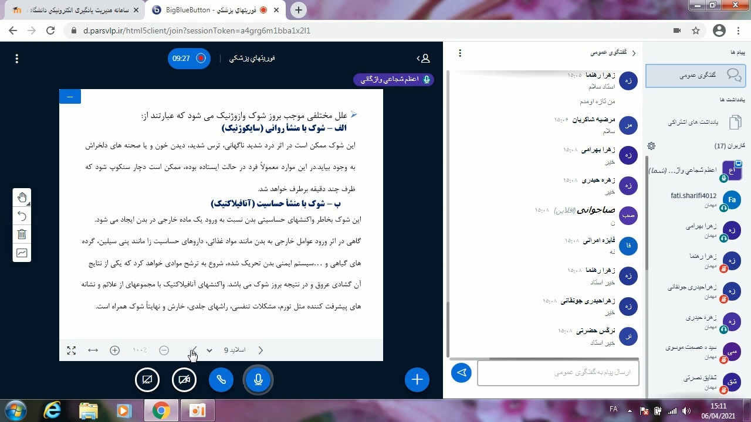This screenshot has height=422, width=751.
Task: Make presentation fullscreen
Action: [x=71, y=350]
